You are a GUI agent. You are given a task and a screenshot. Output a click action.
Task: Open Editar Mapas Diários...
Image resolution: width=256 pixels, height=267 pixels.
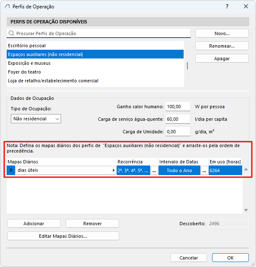(63, 236)
